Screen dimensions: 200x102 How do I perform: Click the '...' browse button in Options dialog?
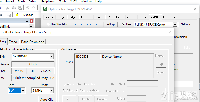click(177, 47)
